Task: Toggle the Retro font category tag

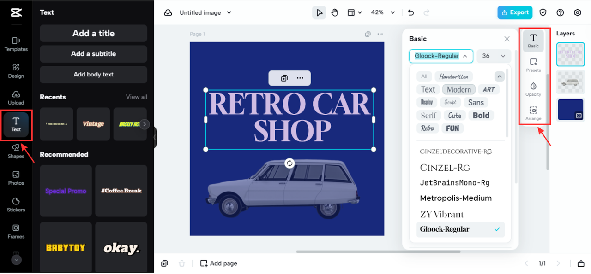Action: pos(428,128)
